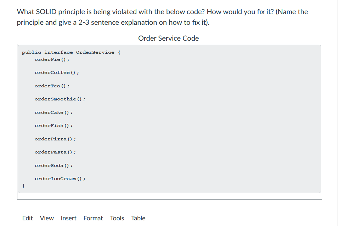Click the orderTea method text
This screenshot has width=344, height=226.
click(52, 86)
